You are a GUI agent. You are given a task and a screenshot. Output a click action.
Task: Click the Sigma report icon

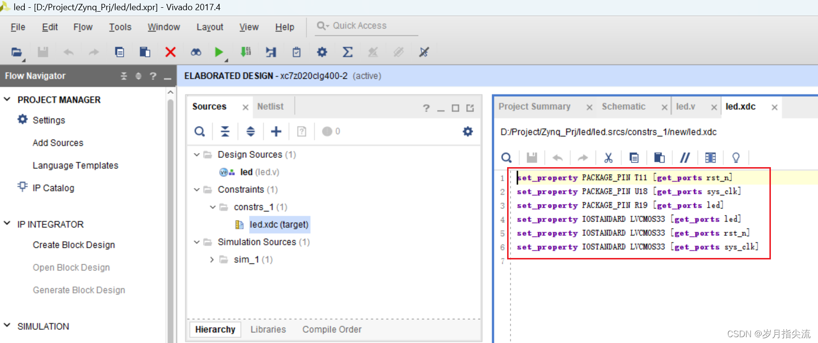point(348,52)
